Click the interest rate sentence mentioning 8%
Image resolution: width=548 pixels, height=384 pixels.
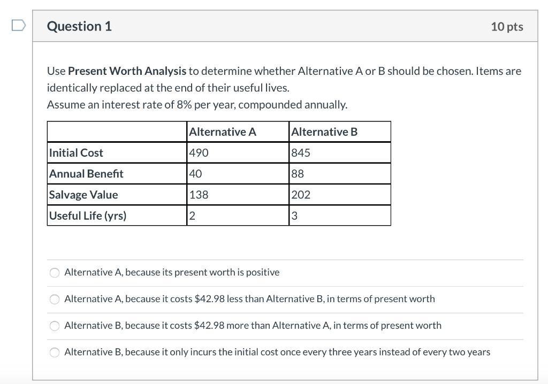coord(198,104)
